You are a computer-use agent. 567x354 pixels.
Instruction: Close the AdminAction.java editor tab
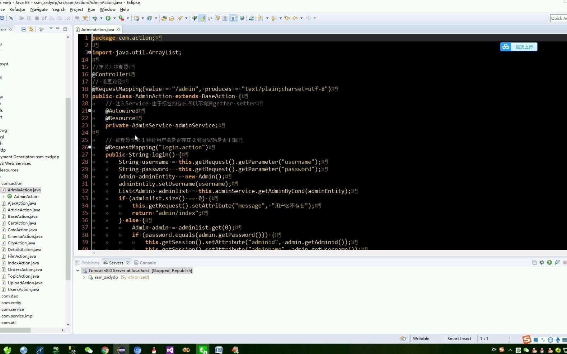point(118,29)
